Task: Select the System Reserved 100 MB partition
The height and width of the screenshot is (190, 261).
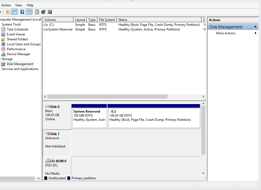Action: tap(89, 116)
